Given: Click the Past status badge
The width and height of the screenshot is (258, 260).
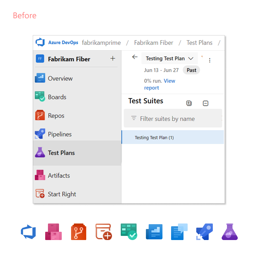Looking at the screenshot, I should [x=191, y=70].
